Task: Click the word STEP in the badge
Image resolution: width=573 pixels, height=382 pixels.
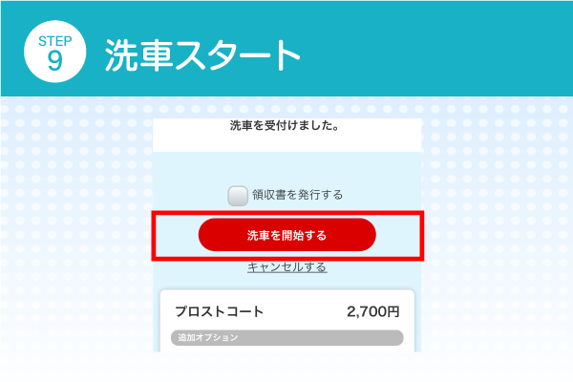Action: click(x=54, y=39)
